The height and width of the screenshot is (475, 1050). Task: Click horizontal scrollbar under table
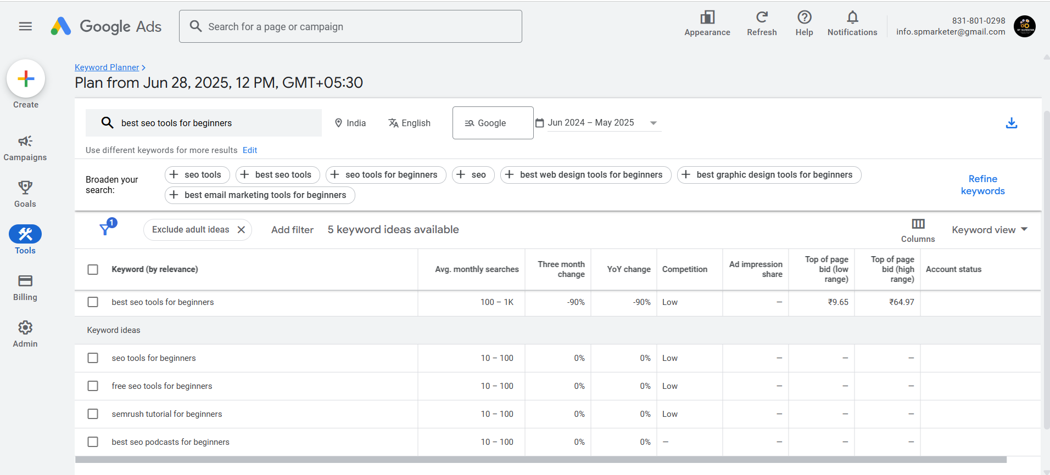pyautogui.click(x=540, y=460)
